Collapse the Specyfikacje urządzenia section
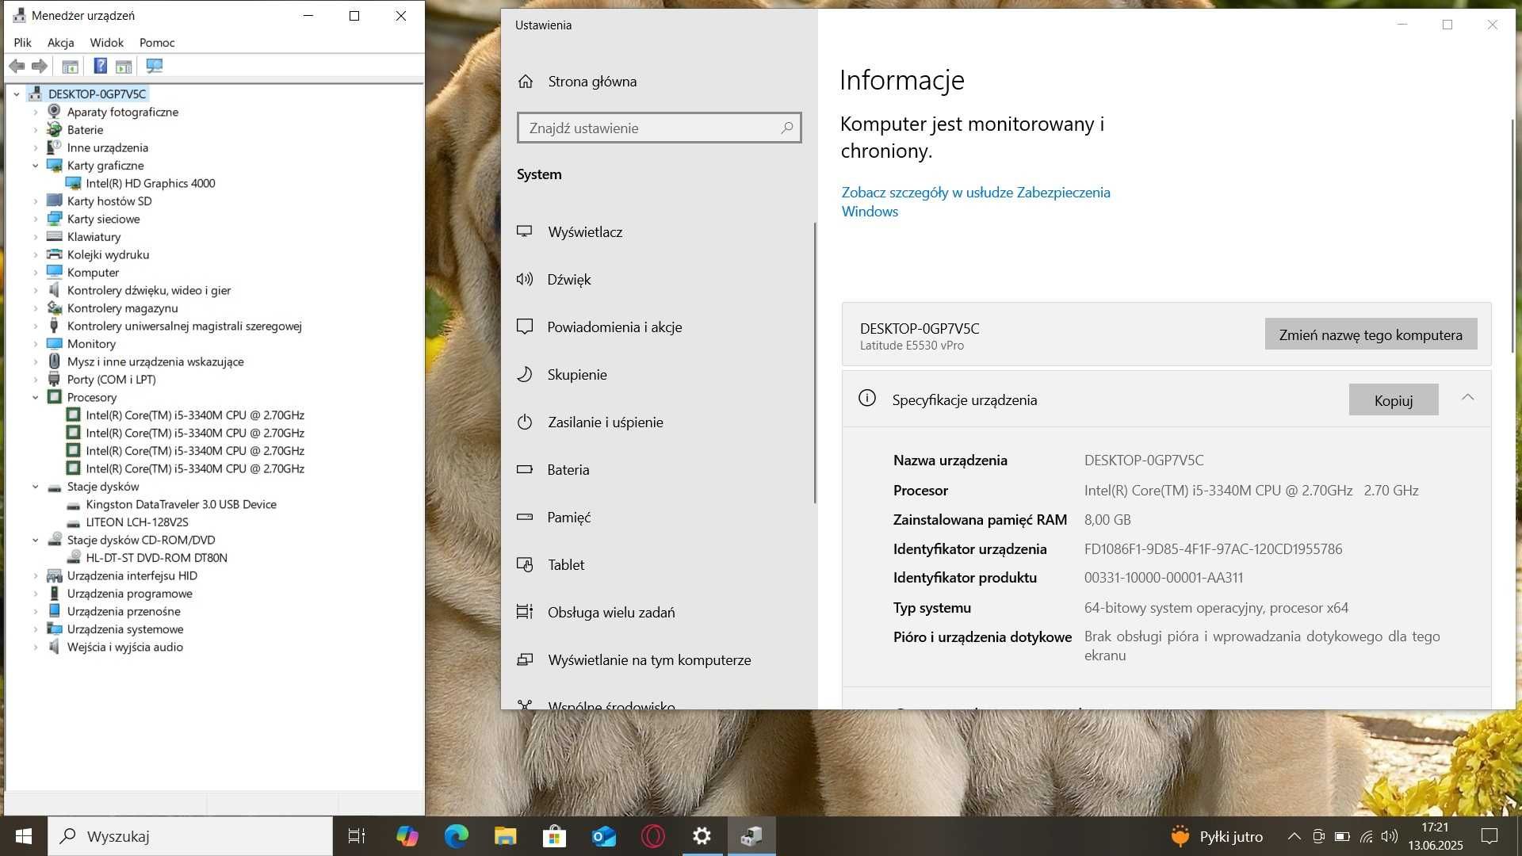 [1467, 398]
